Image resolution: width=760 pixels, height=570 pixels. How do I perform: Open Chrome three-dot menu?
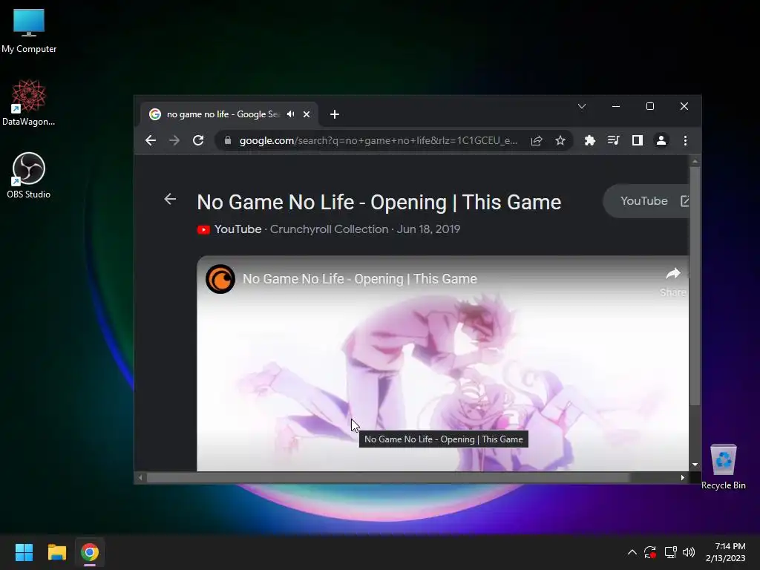coord(685,140)
